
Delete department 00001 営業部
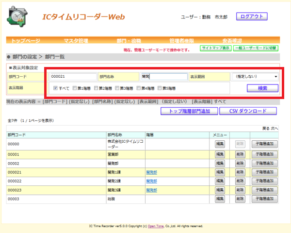coord(240,154)
